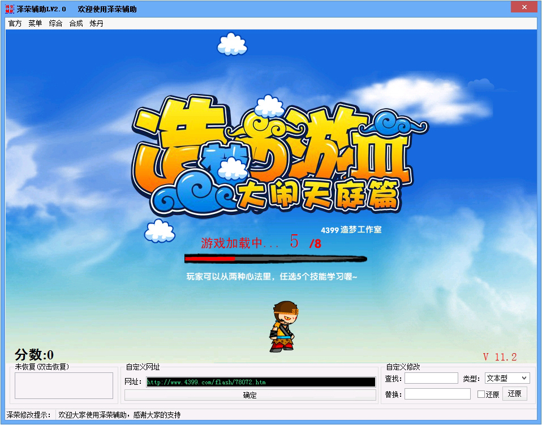Open the 炼丹 menu
542x425 pixels.
click(x=96, y=24)
